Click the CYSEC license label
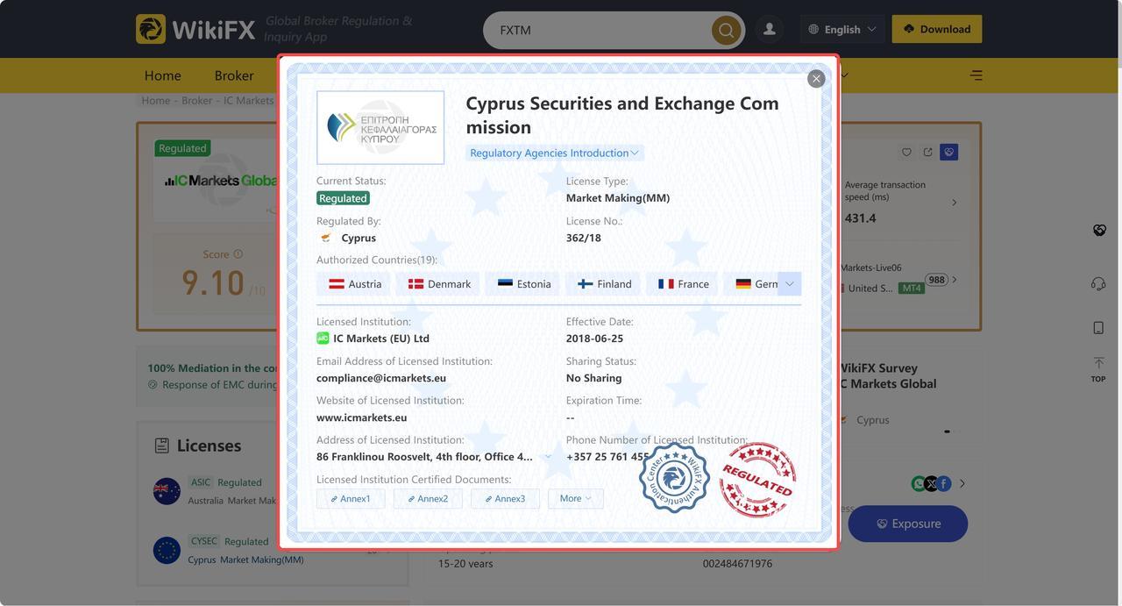This screenshot has width=1122, height=606. point(204,541)
